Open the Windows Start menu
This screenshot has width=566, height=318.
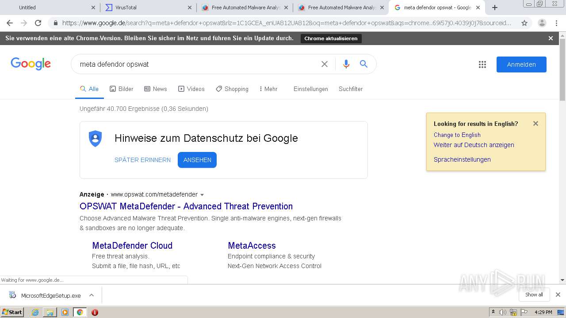12,312
